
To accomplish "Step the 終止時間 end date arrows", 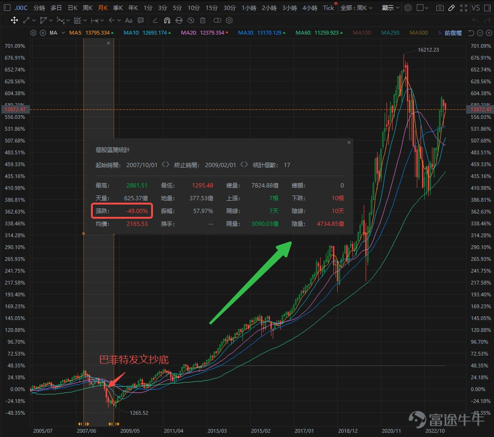I will click(244, 165).
